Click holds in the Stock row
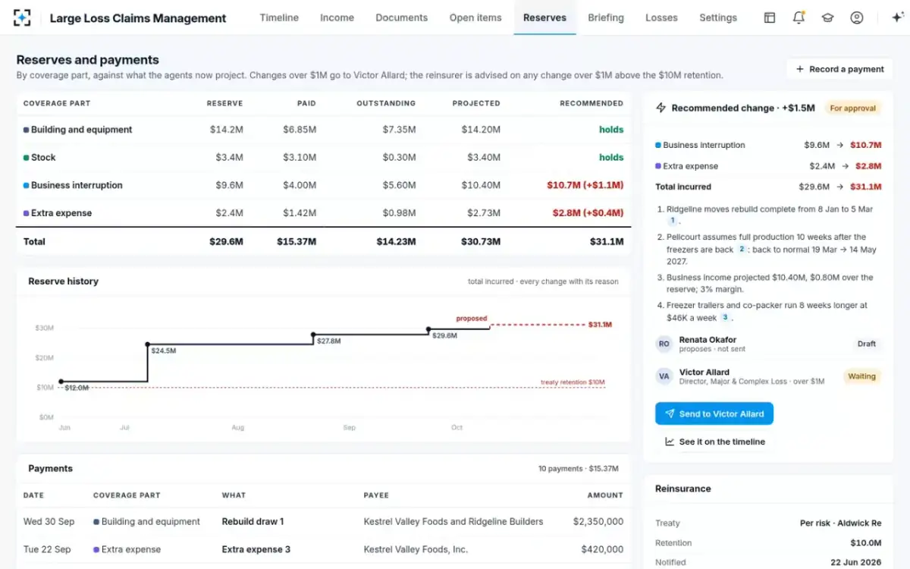 coord(611,158)
